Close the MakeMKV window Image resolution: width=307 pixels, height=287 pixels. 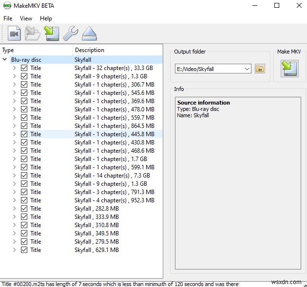299,5
